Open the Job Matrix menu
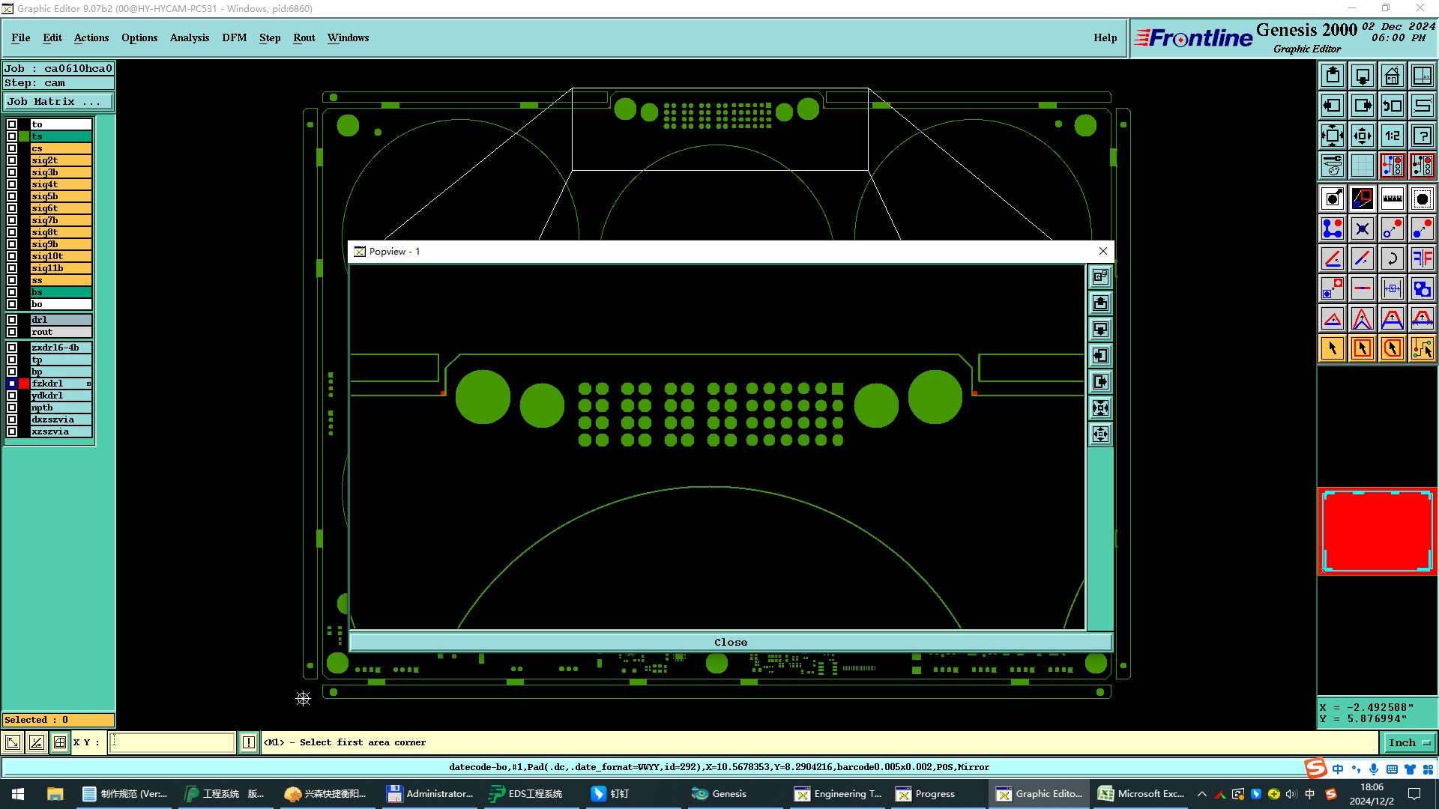This screenshot has width=1439, height=809. click(58, 102)
